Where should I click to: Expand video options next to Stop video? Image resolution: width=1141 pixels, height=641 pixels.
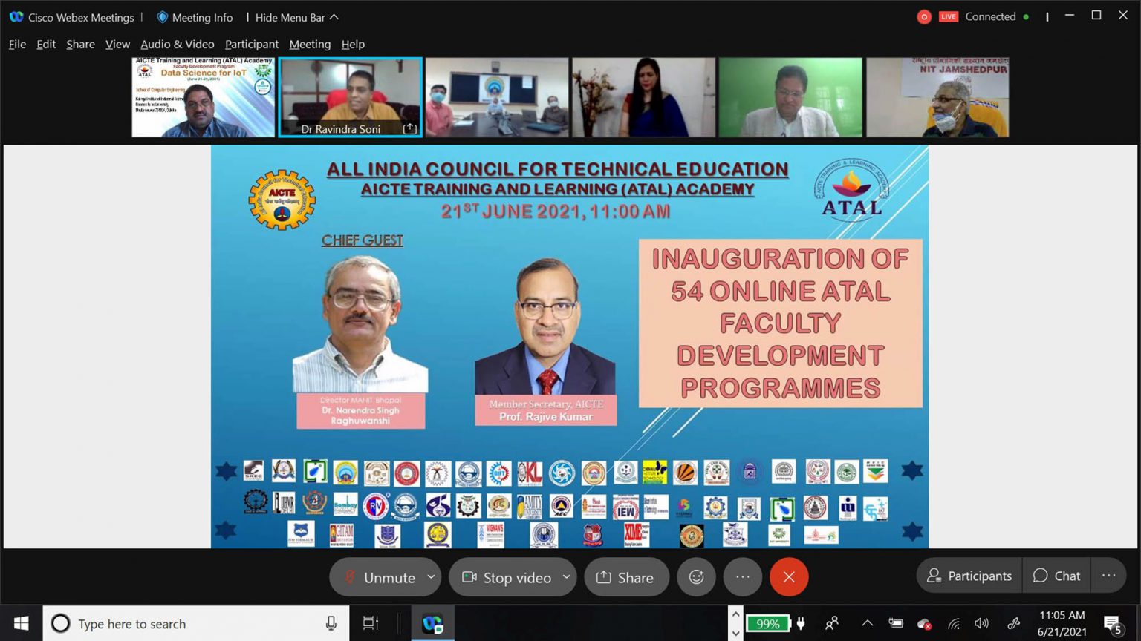coord(566,576)
